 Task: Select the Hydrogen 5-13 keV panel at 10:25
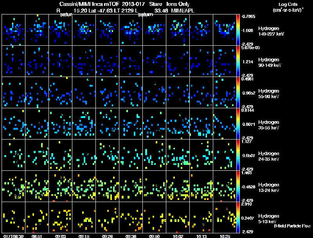(225, 217)
